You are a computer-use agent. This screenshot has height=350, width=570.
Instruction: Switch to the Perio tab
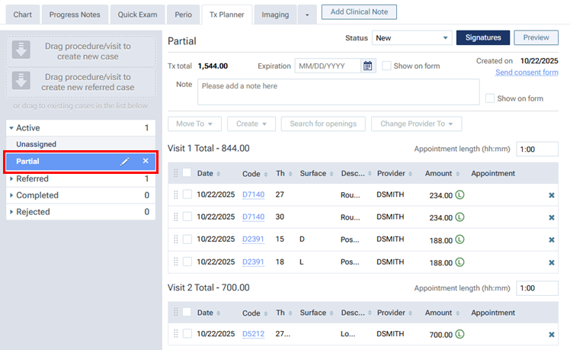point(183,14)
